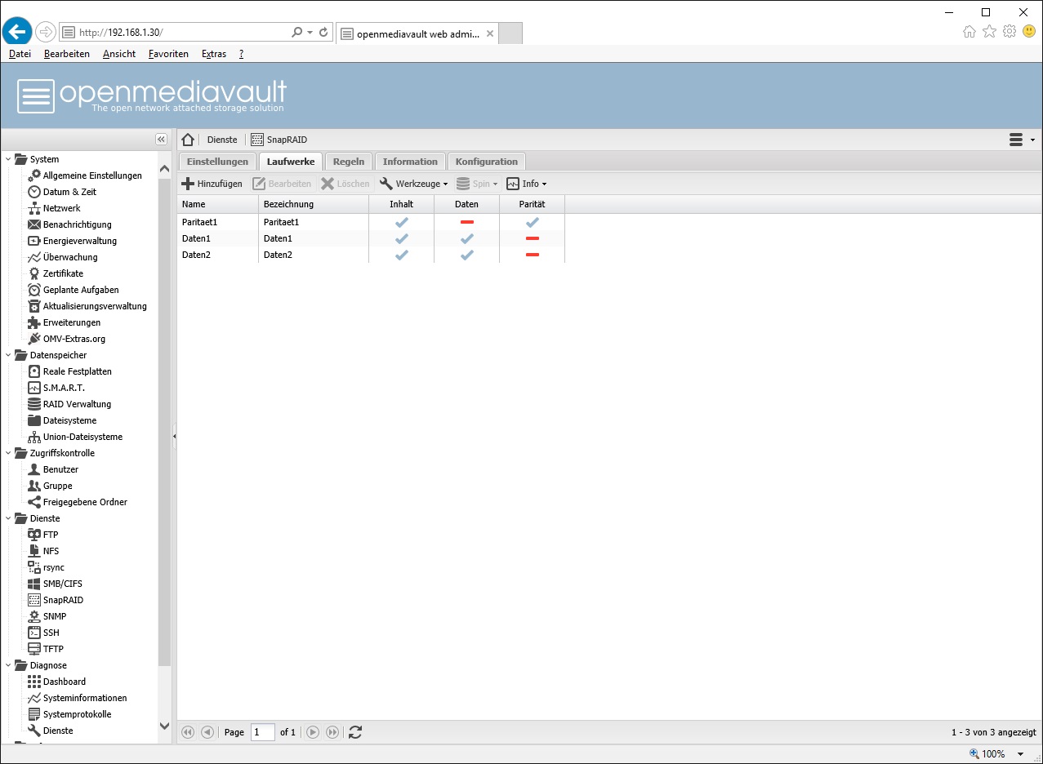Viewport: 1043px width, 764px height.
Task: Open the Zertifikate badge icon
Action: click(34, 273)
